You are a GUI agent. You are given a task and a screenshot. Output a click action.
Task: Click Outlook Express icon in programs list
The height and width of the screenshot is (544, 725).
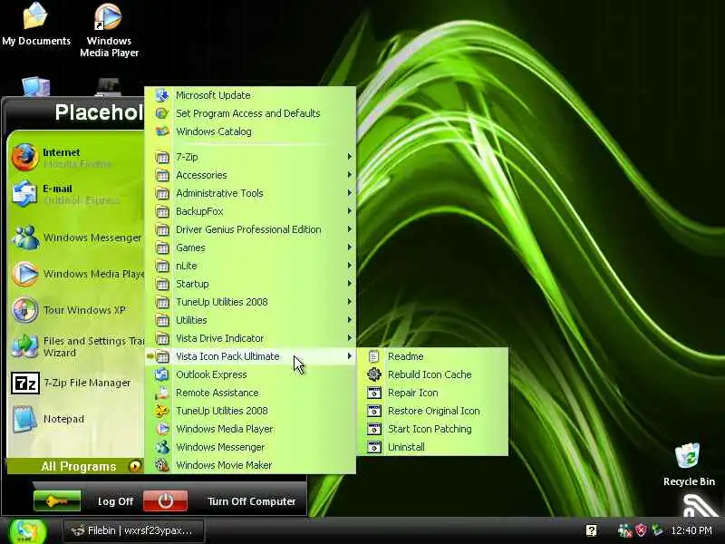click(x=162, y=374)
